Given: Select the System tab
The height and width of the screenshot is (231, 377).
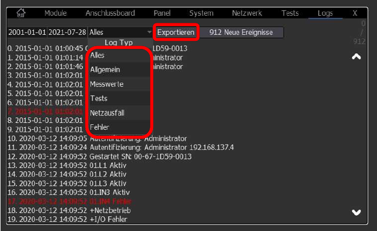Looking at the screenshot, I should [x=202, y=13].
